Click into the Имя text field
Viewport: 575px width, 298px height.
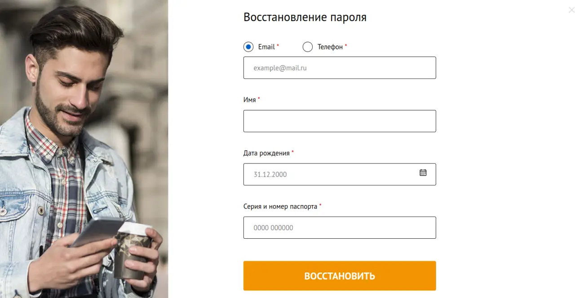pyautogui.click(x=339, y=121)
